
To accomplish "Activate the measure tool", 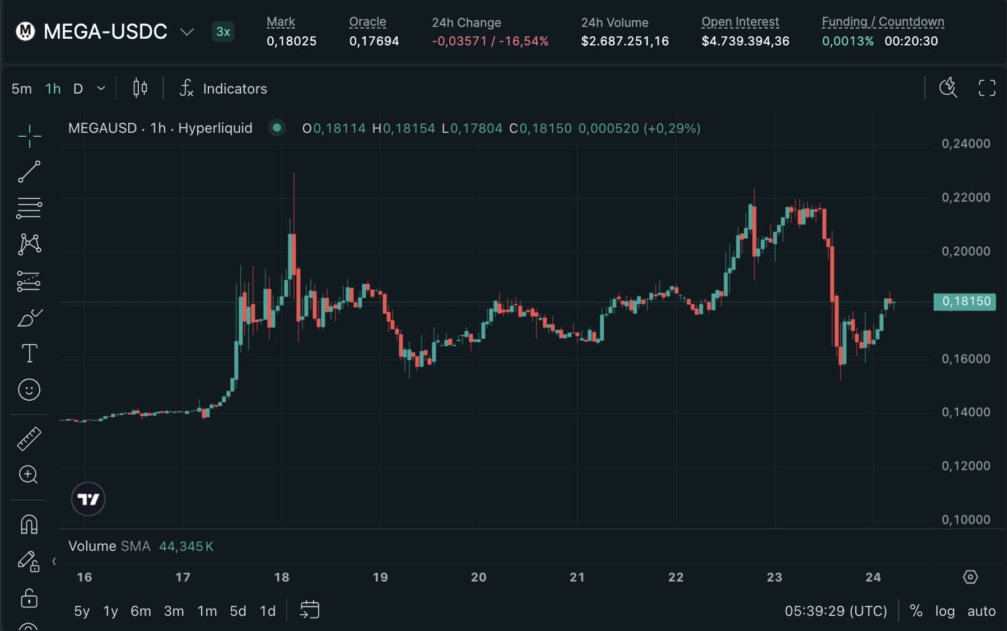I will pos(29,438).
